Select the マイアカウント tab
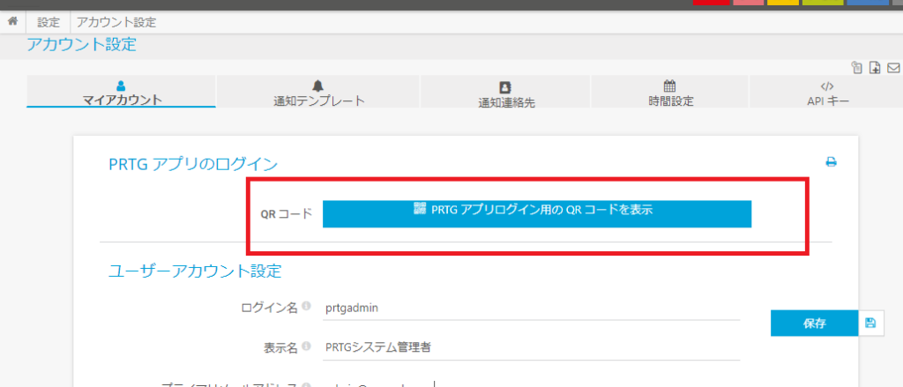Image resolution: width=903 pixels, height=387 pixels. [x=121, y=93]
